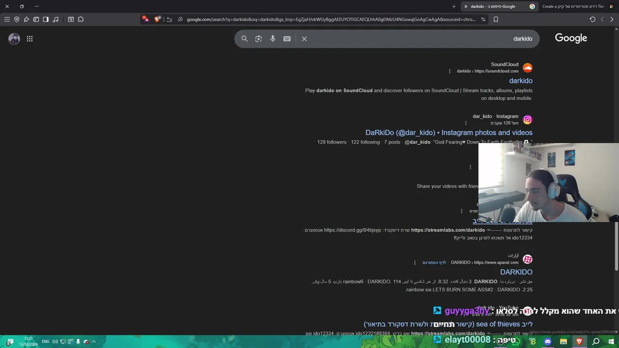Open the taskbar clock showing 13:51
The width and height of the screenshot is (619, 348).
point(29,342)
